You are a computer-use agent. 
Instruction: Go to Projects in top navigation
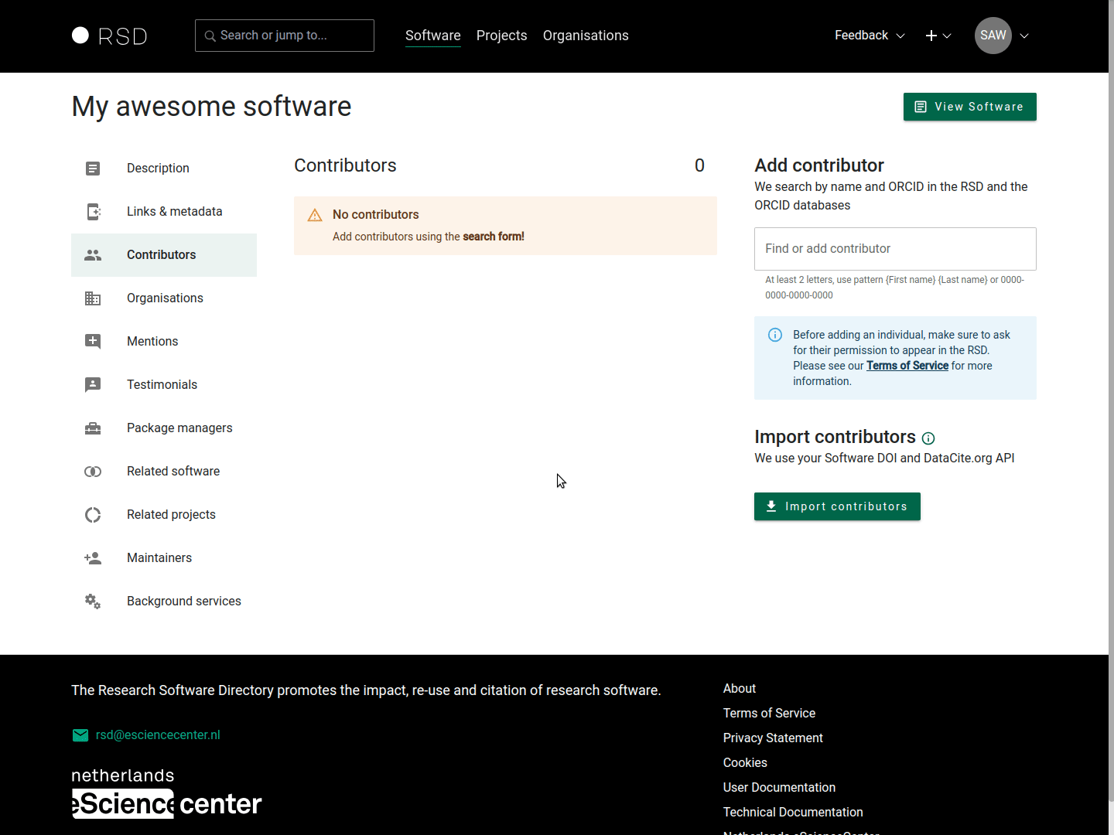click(501, 36)
